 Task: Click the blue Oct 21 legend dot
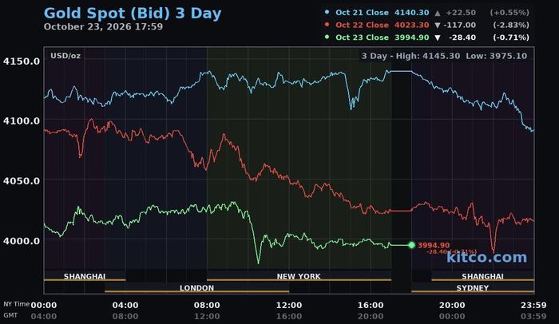(327, 12)
